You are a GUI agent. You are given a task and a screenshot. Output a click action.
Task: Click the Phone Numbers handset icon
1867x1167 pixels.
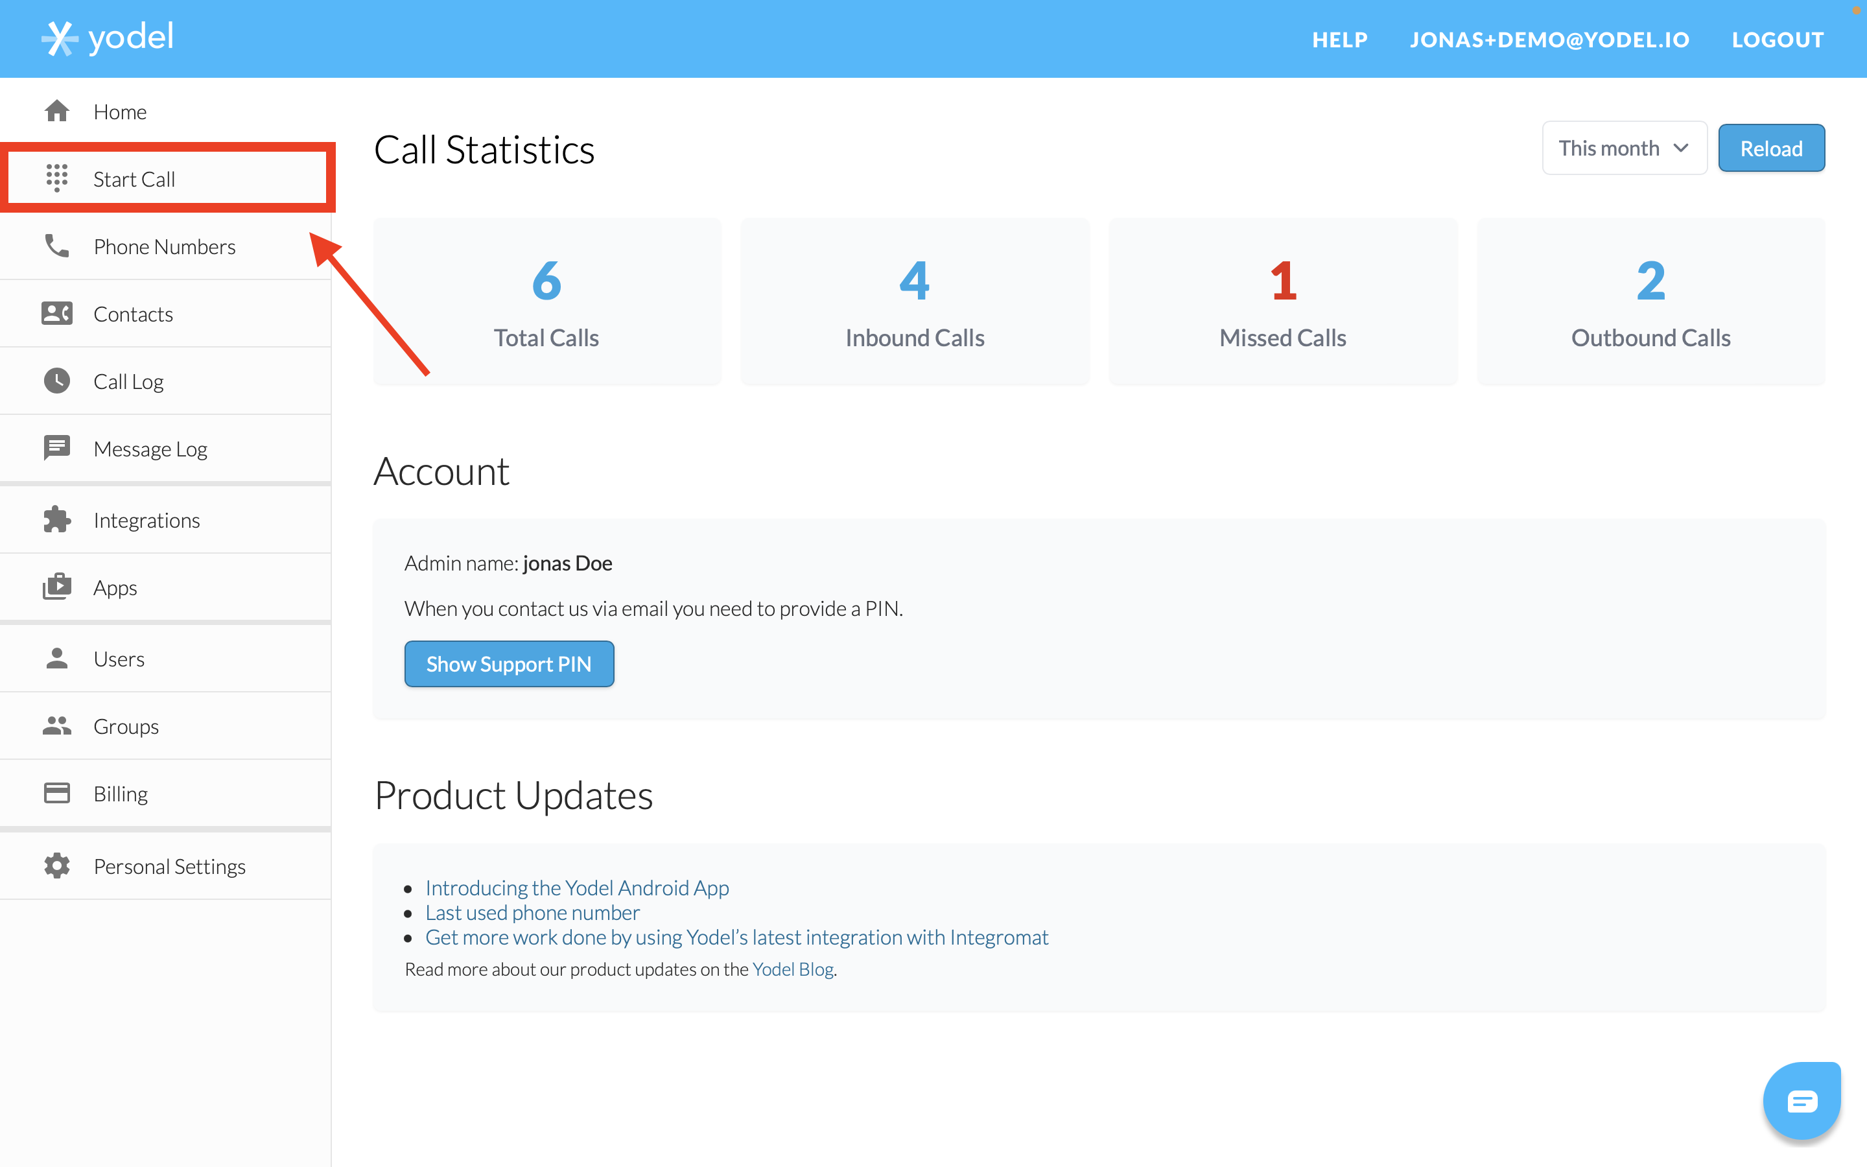point(56,246)
